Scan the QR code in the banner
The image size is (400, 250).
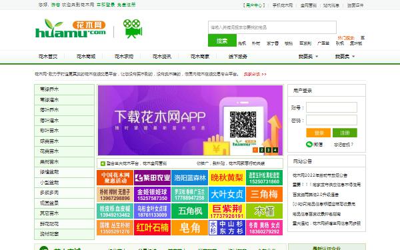[243, 125]
